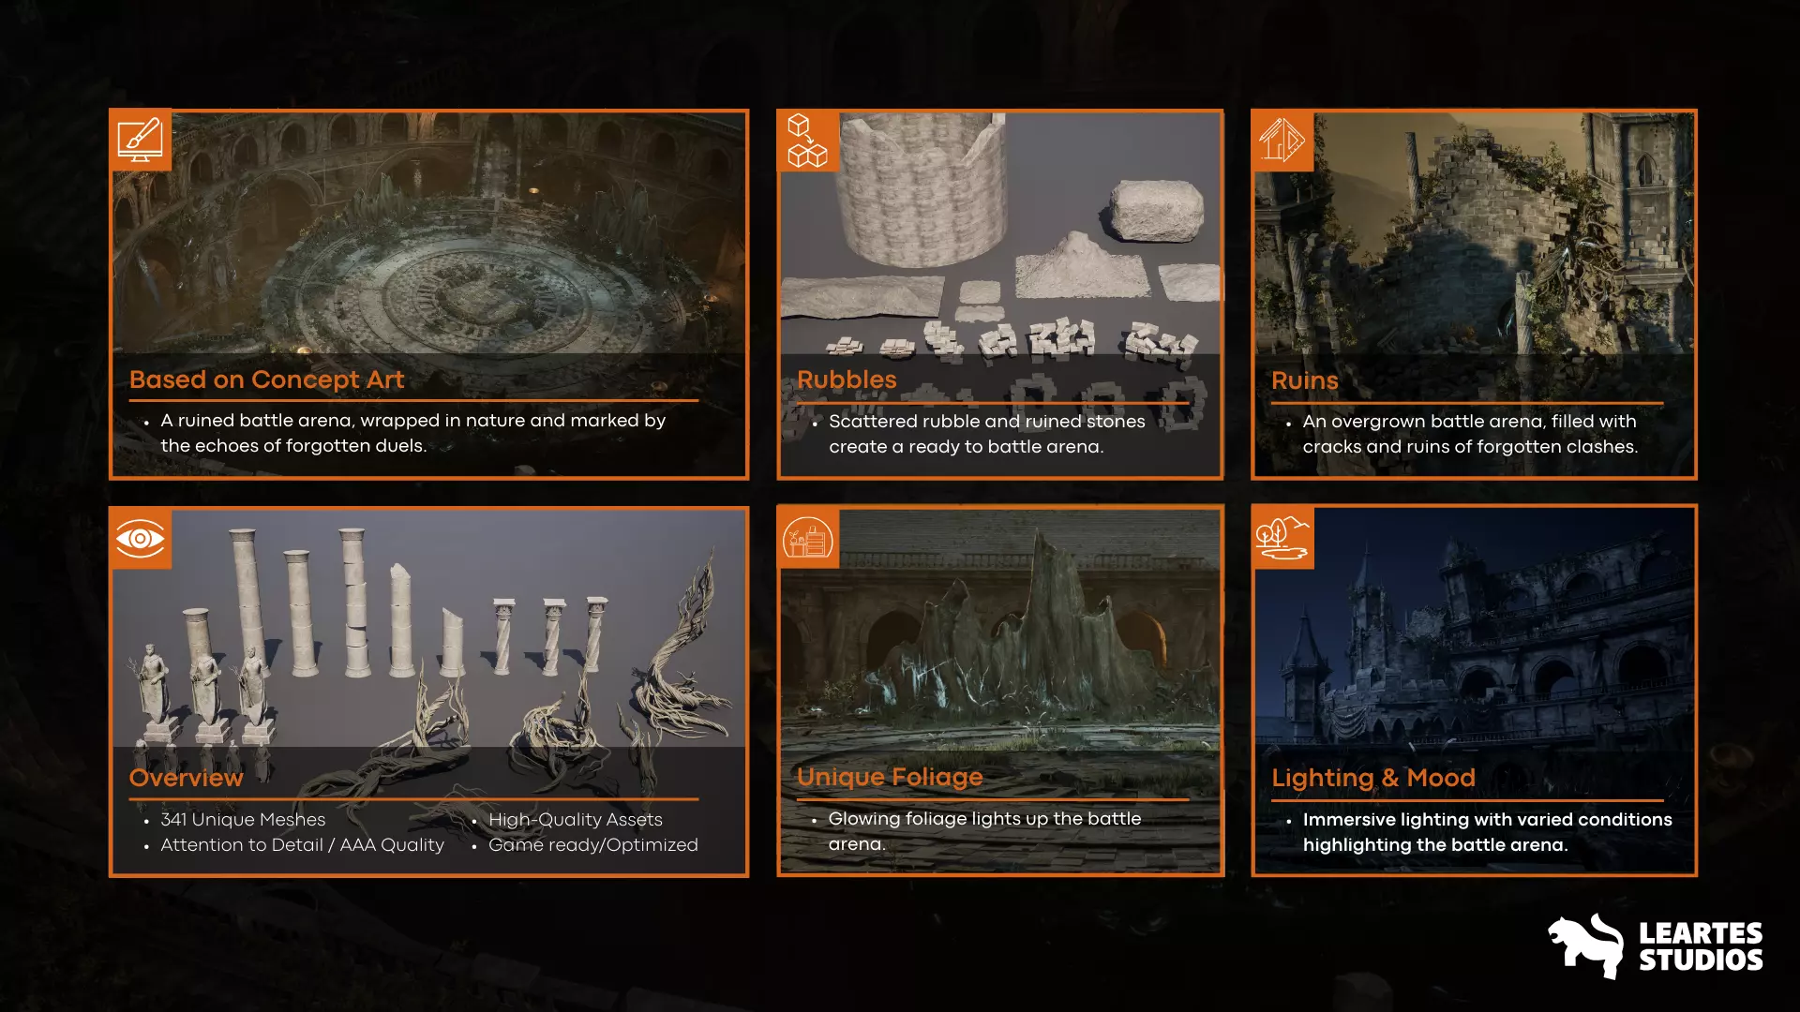Select the Rubbles heading text
Viewport: 1800px width, 1012px height.
[847, 379]
